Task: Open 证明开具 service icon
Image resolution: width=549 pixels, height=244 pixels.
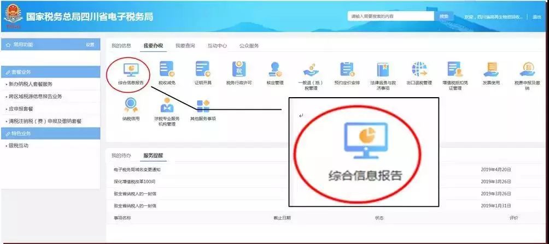Action: 202,70
